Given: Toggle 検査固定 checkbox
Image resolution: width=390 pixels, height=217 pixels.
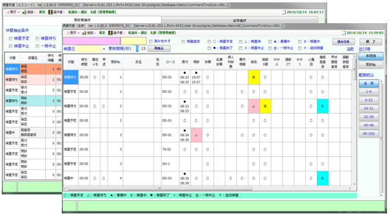Looking at the screenshot, I should click(183, 42).
